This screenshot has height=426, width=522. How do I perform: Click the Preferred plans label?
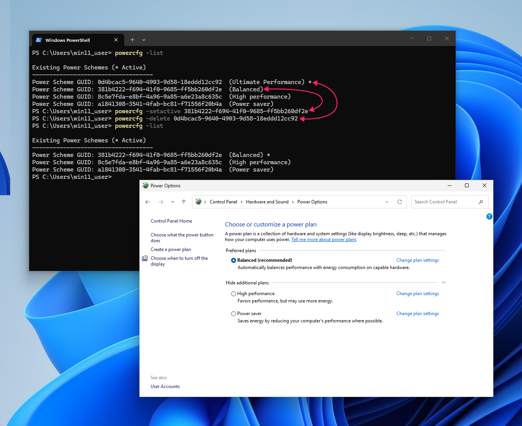click(x=241, y=251)
